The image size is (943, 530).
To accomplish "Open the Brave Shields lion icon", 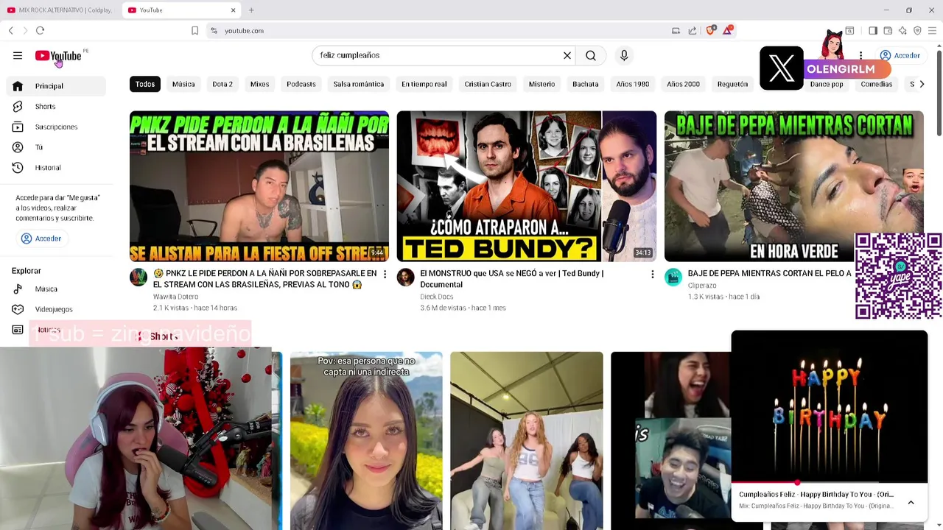I will [711, 30].
